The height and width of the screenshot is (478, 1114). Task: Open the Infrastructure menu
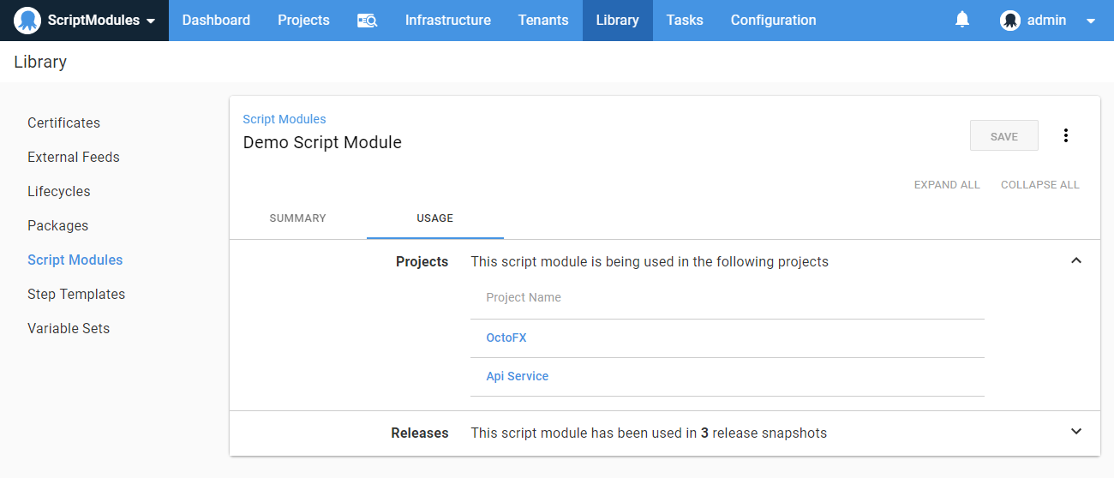coord(447,21)
